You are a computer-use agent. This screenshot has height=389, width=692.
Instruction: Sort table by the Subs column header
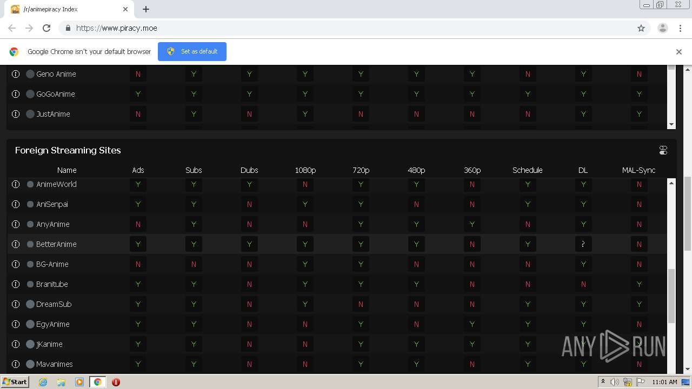pyautogui.click(x=194, y=170)
